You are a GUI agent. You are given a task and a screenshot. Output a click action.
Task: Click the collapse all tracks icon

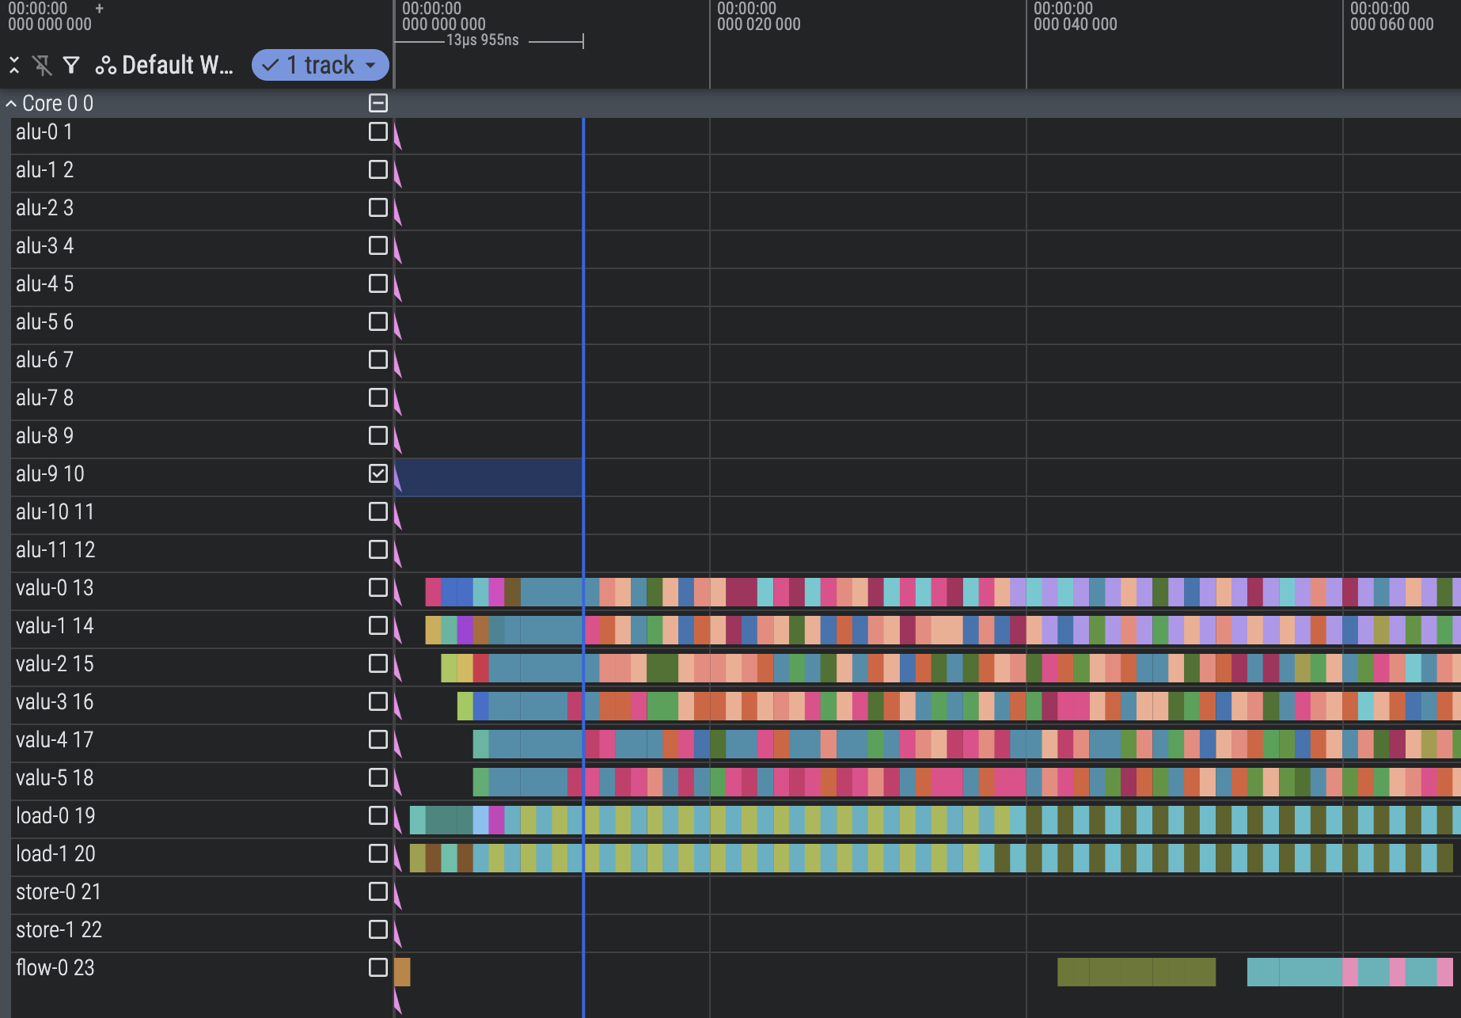tap(14, 65)
